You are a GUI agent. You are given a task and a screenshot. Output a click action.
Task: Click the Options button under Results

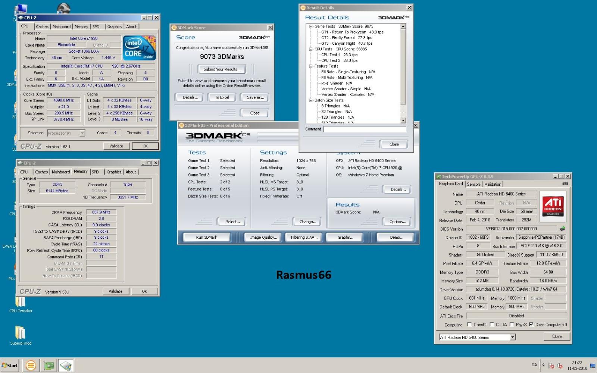[398, 222]
